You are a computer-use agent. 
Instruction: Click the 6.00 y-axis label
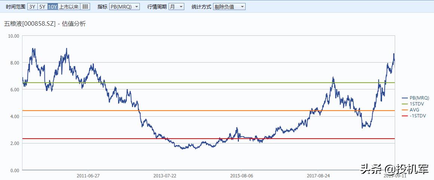click(15, 89)
